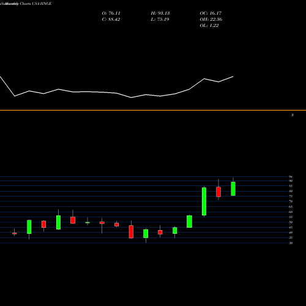Viewport: 306px width, 306px height.
Task: Select the OH: 22.36 readout
Action: pos(211,20)
